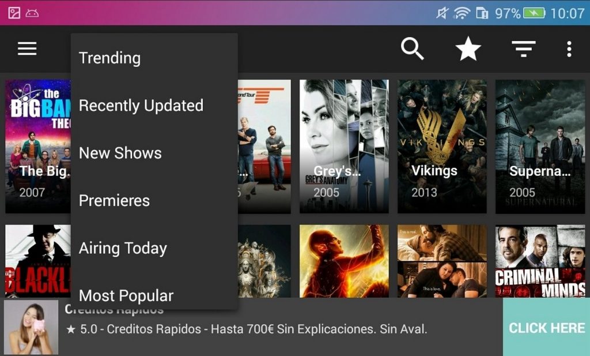
Task: Choose Recently Updated category
Action: point(154,106)
